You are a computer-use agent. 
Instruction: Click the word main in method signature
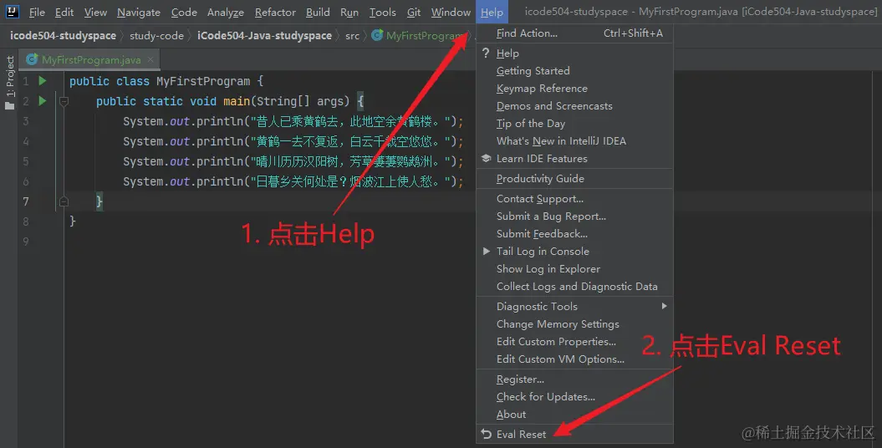237,101
